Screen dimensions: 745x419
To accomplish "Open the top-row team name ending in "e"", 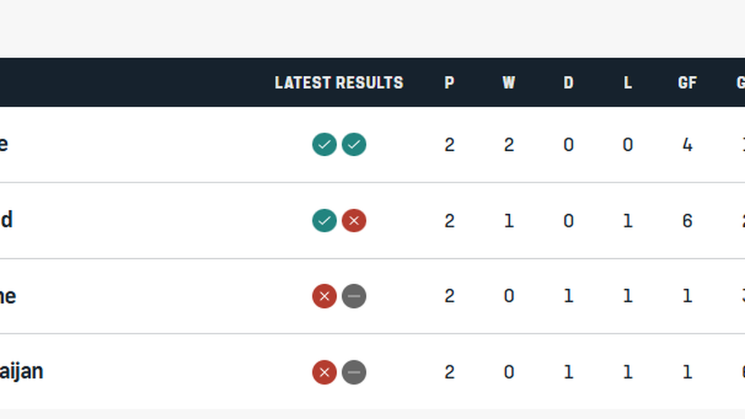I will [x=4, y=145].
